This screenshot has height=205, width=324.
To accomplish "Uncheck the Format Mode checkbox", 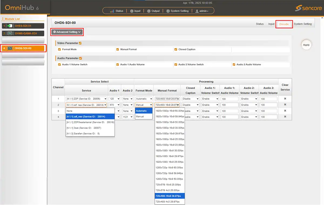I will tap(59, 49).
